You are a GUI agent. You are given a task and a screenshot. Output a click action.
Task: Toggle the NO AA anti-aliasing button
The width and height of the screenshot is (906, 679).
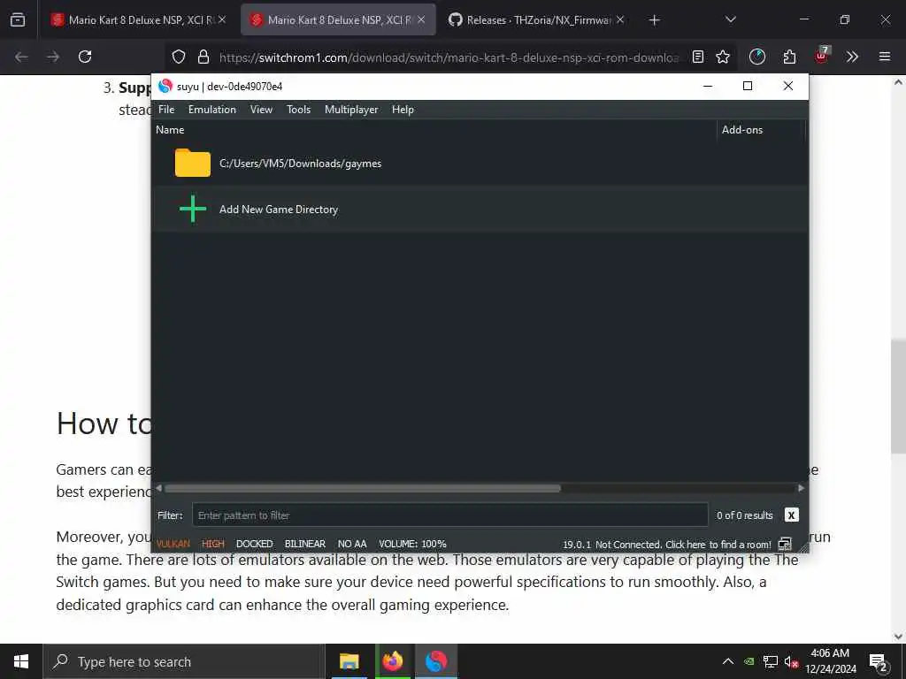[x=352, y=544]
